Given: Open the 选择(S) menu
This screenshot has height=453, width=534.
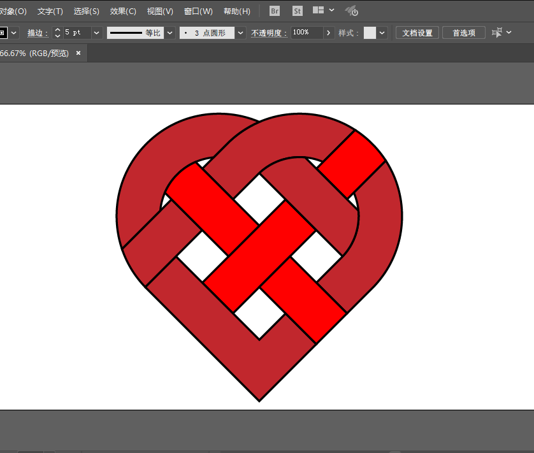Looking at the screenshot, I should [87, 11].
